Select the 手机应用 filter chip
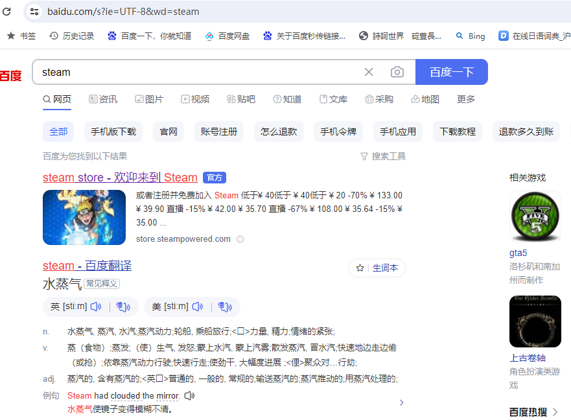Image resolution: width=571 pixels, height=420 pixels. pyautogui.click(x=398, y=132)
